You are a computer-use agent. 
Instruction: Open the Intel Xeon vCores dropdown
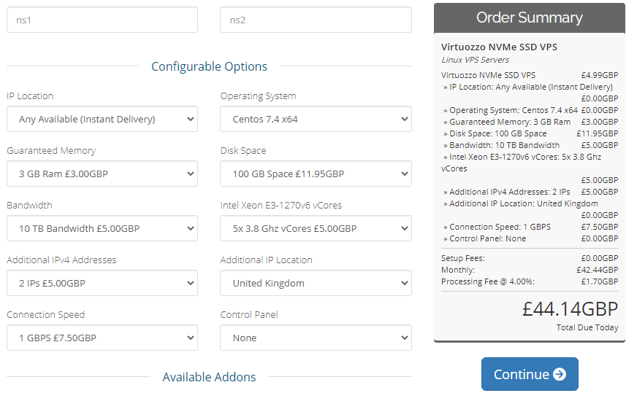[316, 228]
